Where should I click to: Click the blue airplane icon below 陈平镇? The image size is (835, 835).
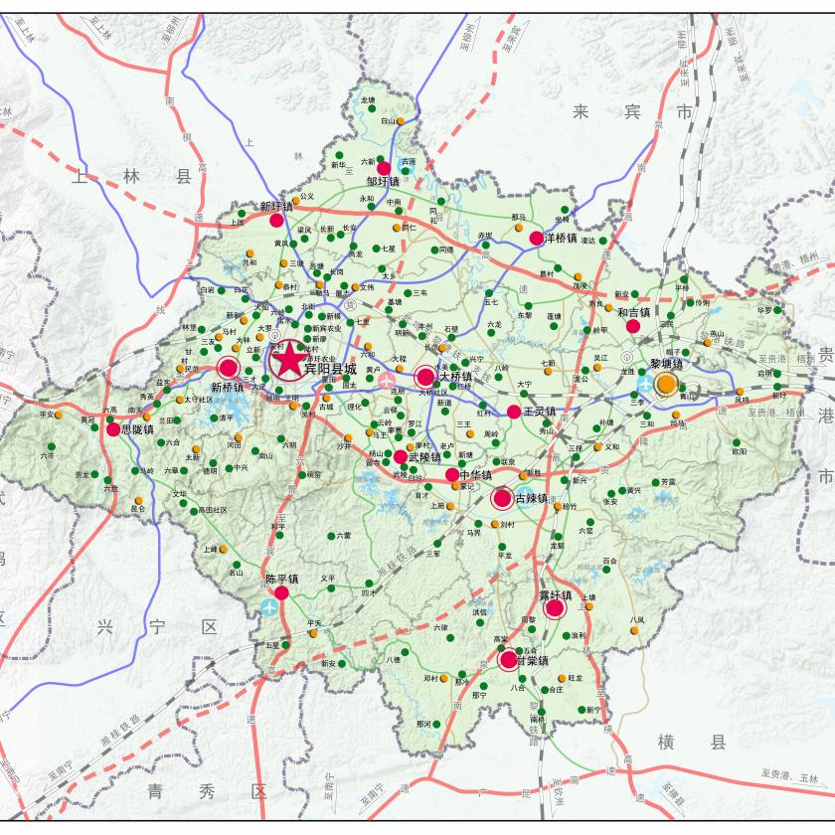pyautogui.click(x=269, y=607)
